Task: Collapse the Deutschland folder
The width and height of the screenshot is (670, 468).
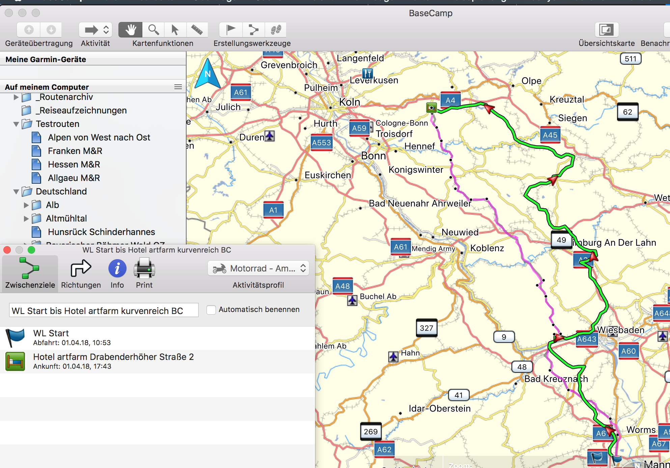Action: pos(16,192)
